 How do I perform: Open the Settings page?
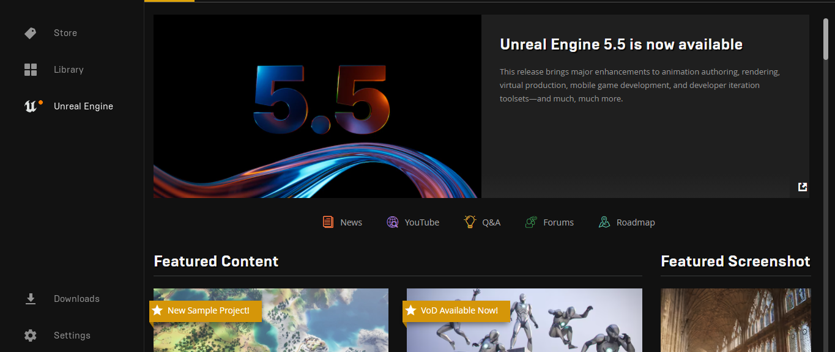[72, 335]
